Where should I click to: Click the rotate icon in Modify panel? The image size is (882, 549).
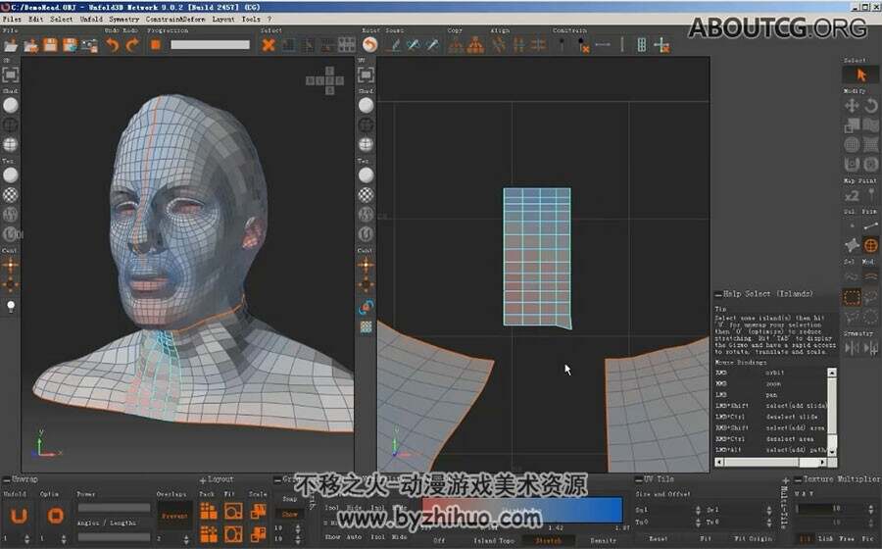871,106
